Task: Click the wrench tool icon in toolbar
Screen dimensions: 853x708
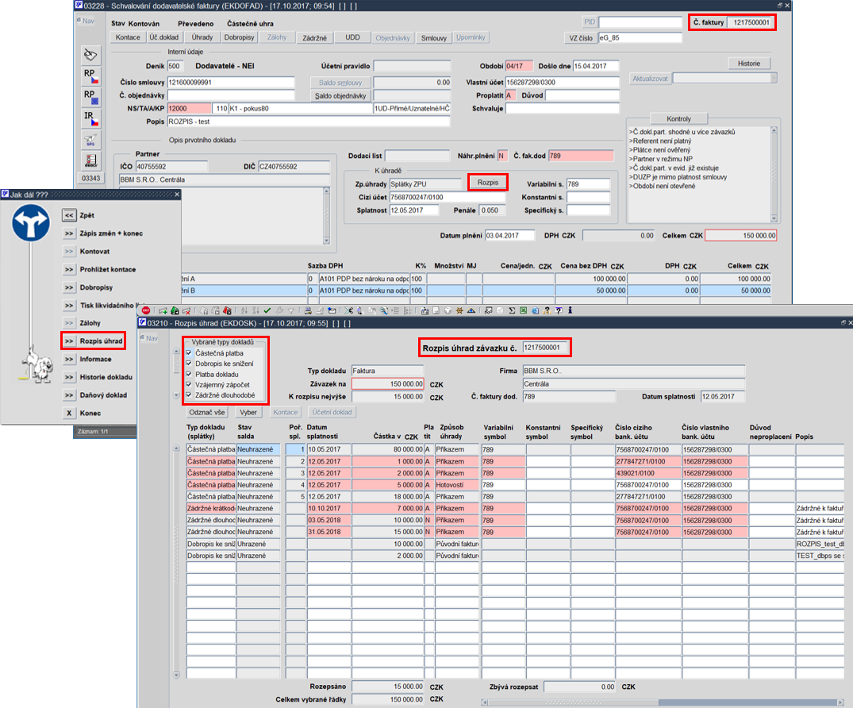Action: click(279, 310)
